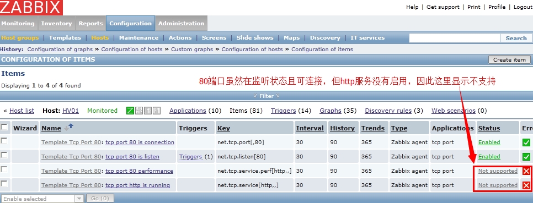Click the Search button
Viewport: 533px width, 203px height.
[x=516, y=39]
